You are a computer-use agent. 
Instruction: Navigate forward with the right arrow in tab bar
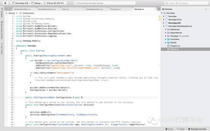10,9
